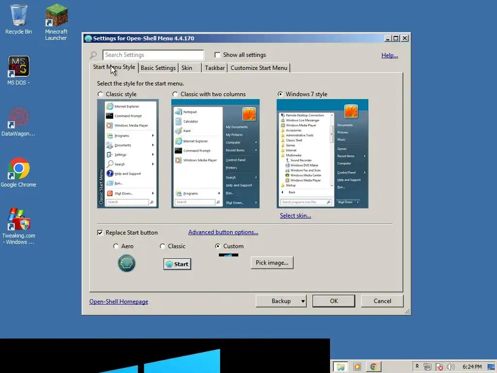Select the Minecraft Launcher desktop icon

[x=56, y=21]
